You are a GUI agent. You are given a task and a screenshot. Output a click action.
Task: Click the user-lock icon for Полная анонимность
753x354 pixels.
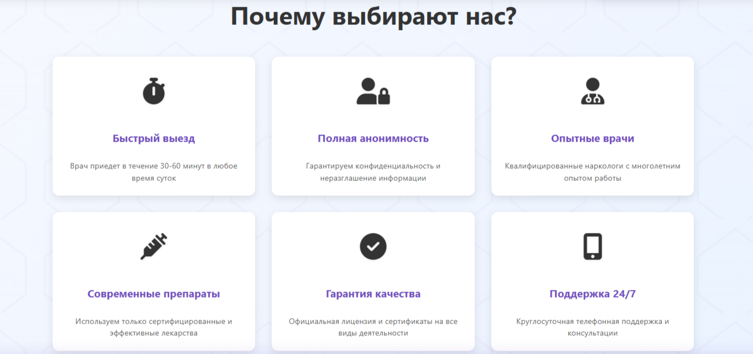tap(373, 91)
